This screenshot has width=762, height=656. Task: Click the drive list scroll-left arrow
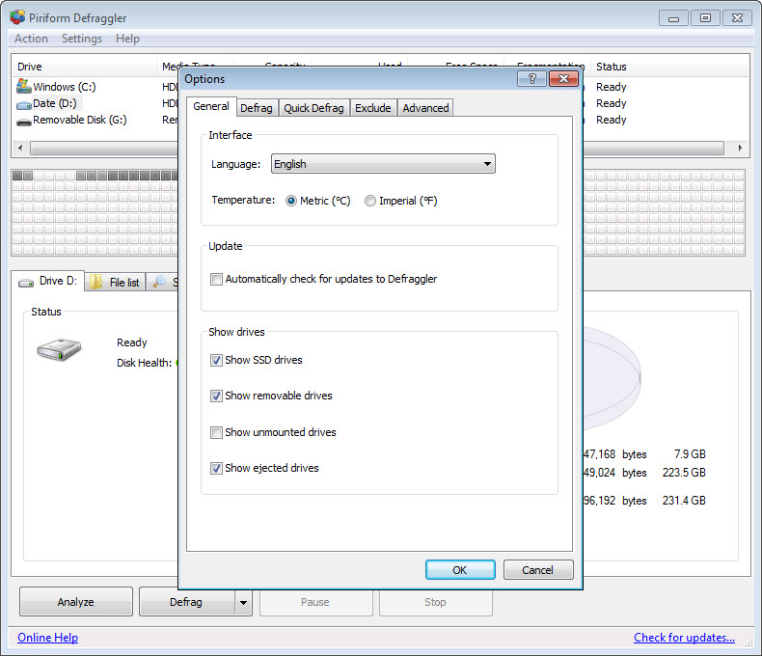tap(20, 148)
